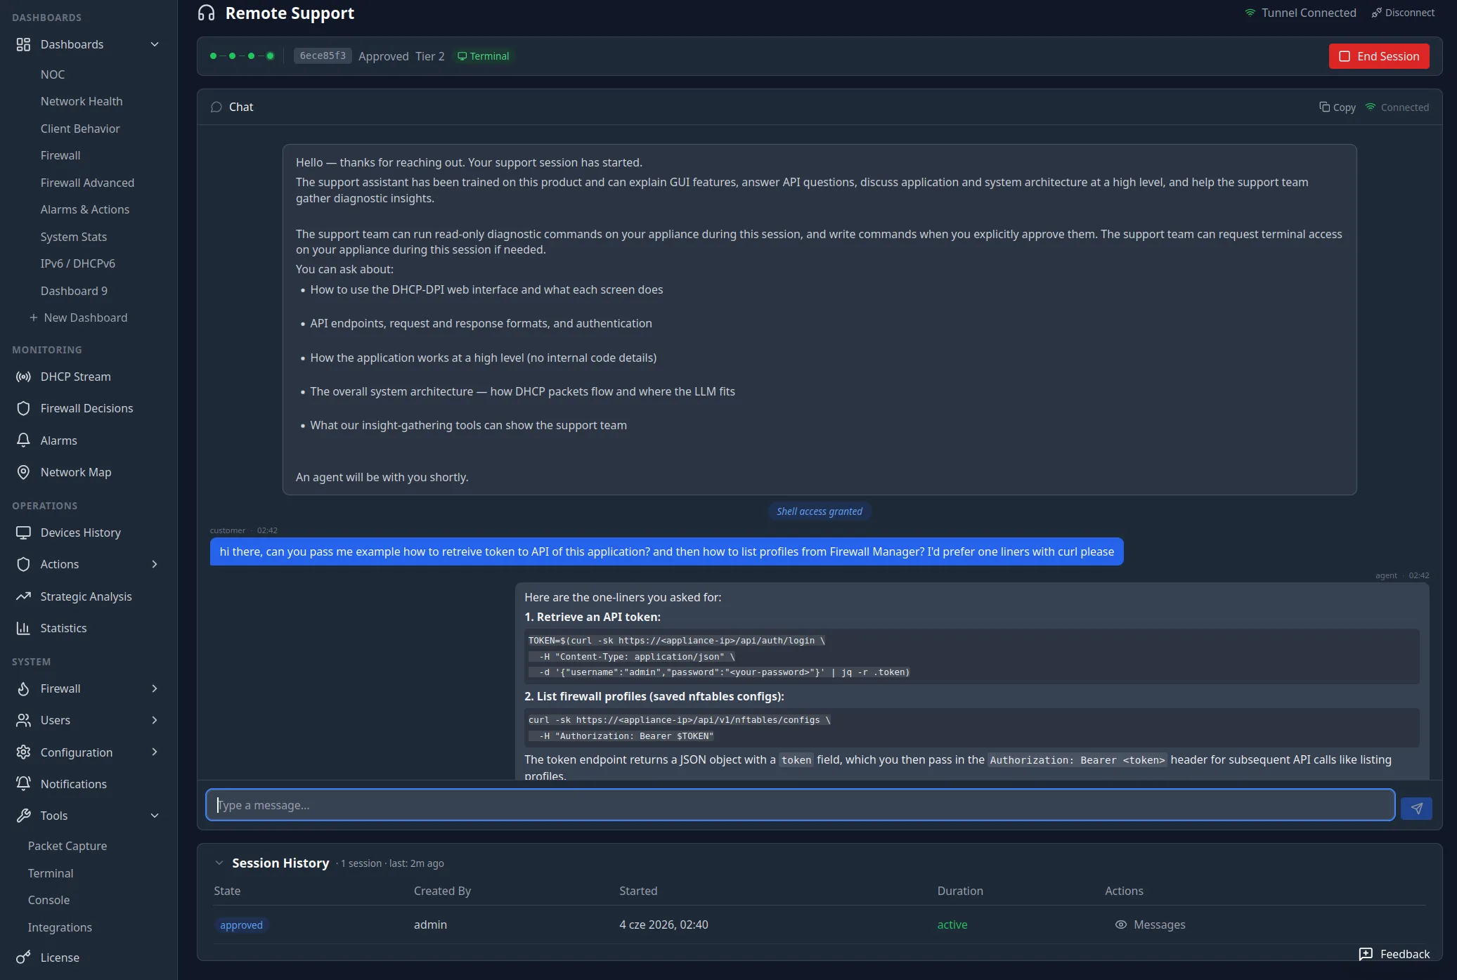The height and width of the screenshot is (980, 1457).
Task: Expand the Users submenu arrow
Action: pyautogui.click(x=155, y=720)
